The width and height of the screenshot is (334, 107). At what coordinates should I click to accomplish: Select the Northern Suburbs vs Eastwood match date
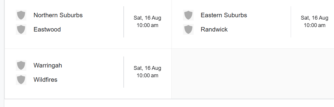pos(147,18)
